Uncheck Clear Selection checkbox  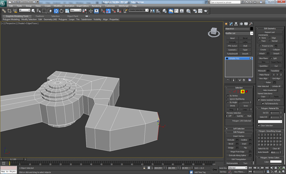[259, 126]
